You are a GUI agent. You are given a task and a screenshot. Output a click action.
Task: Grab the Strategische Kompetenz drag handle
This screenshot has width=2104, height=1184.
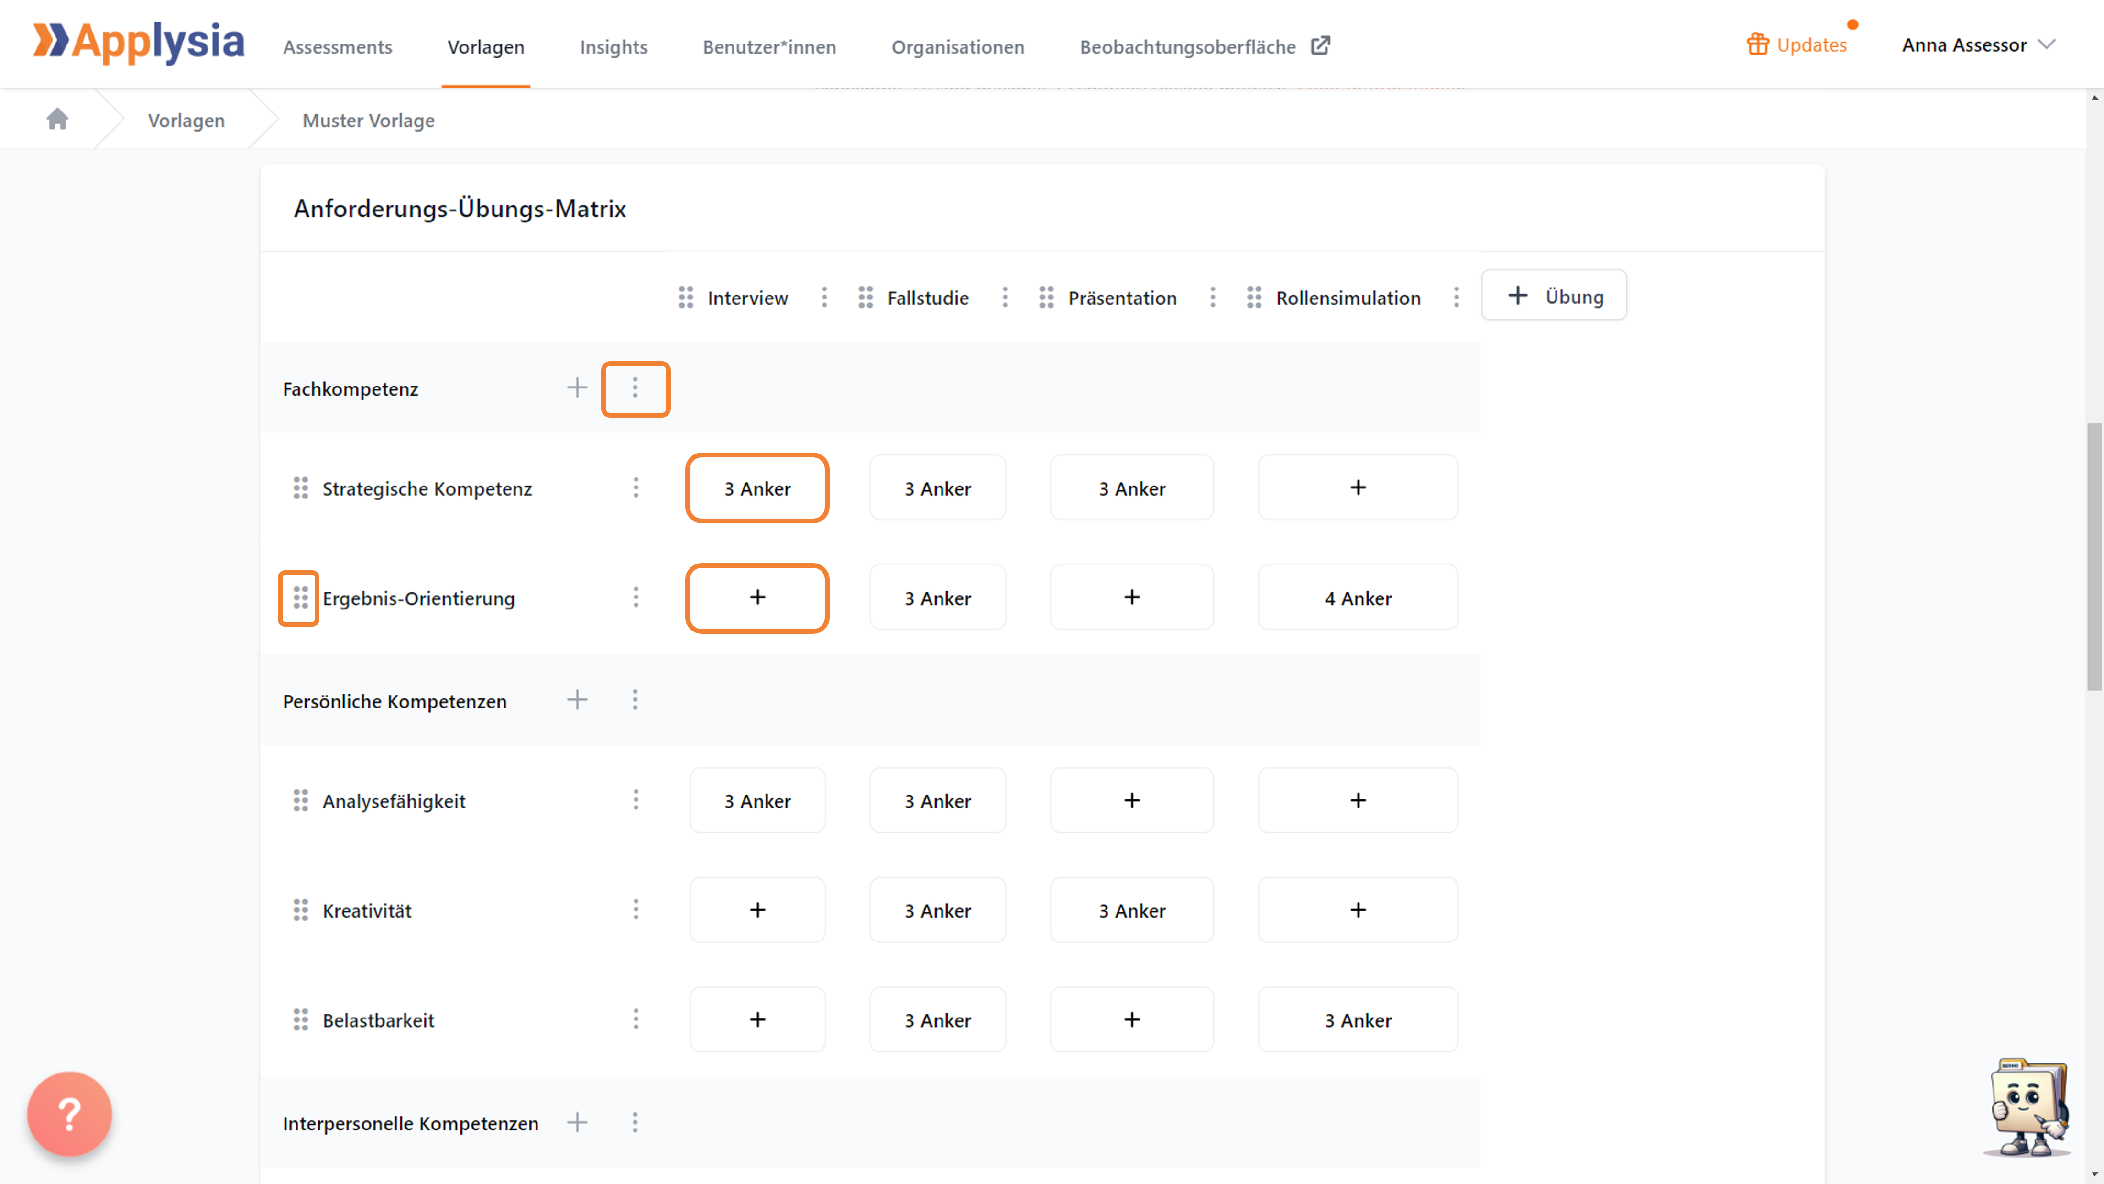(301, 488)
